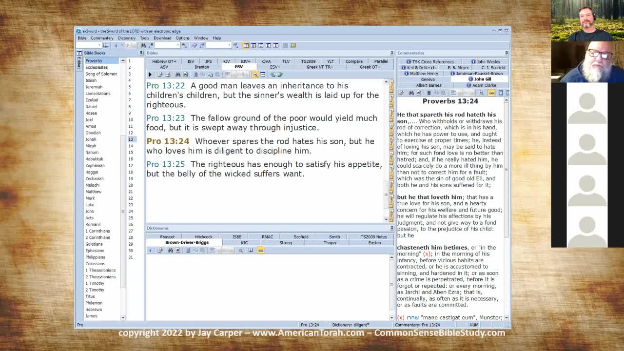The image size is (624, 351).
Task: Open the dictionary lookup dropdown on the main toolbar
Action: [x=228, y=45]
